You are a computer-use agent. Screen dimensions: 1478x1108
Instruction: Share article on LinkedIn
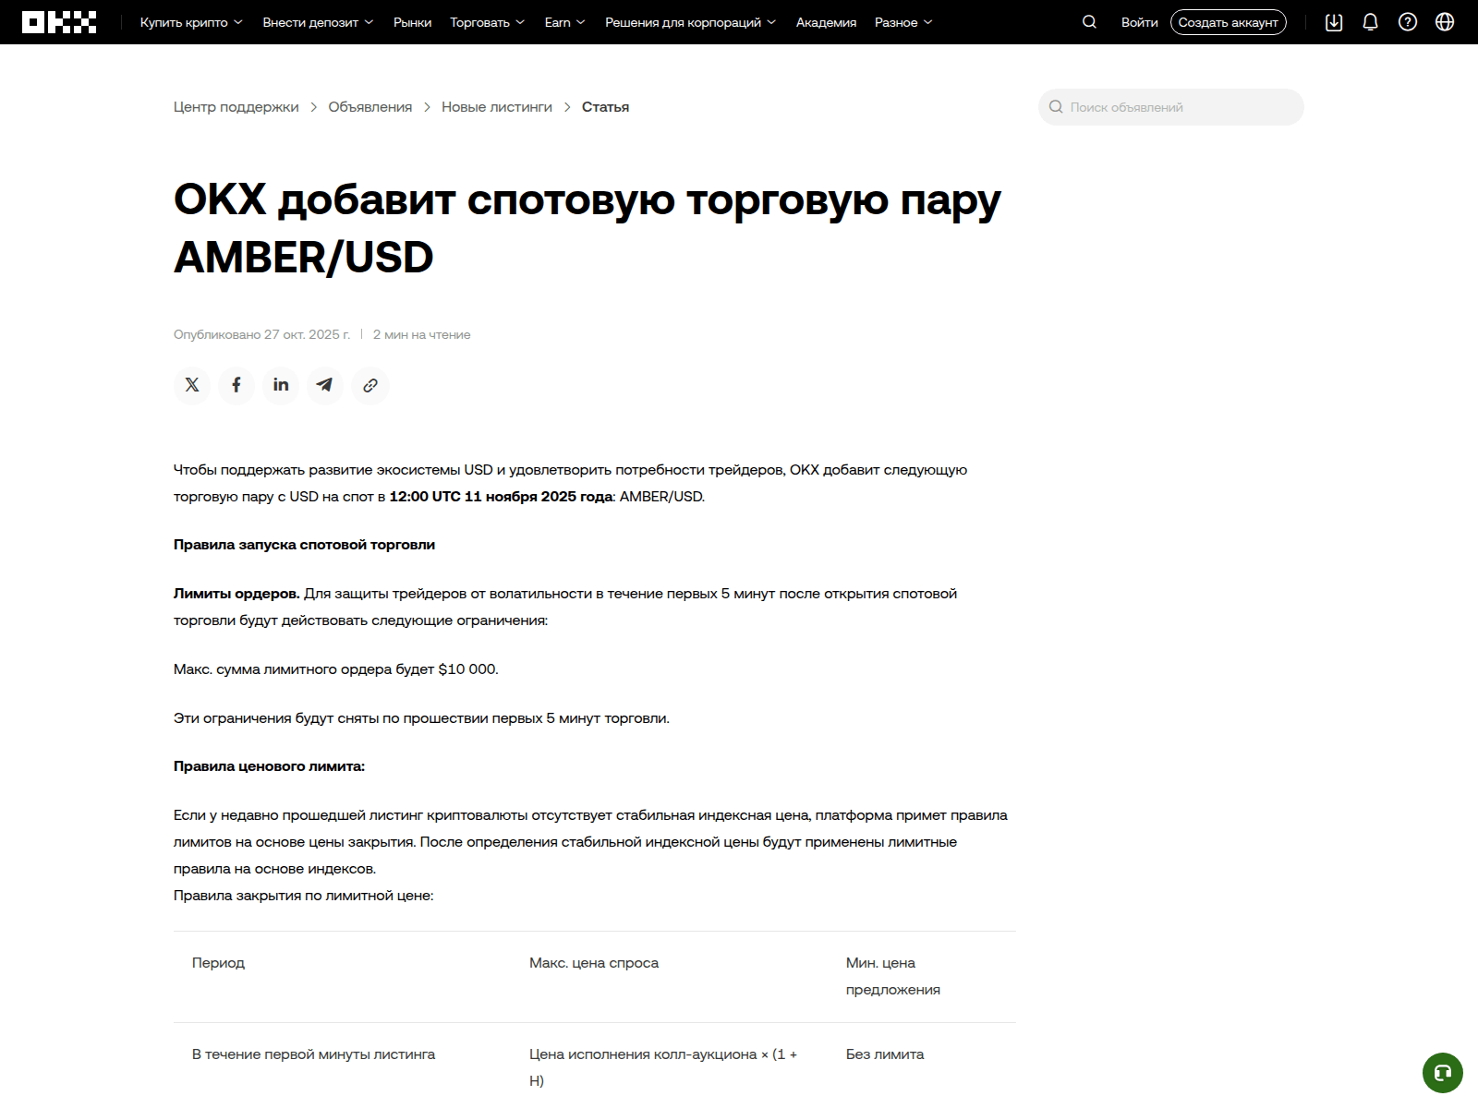[x=281, y=385]
